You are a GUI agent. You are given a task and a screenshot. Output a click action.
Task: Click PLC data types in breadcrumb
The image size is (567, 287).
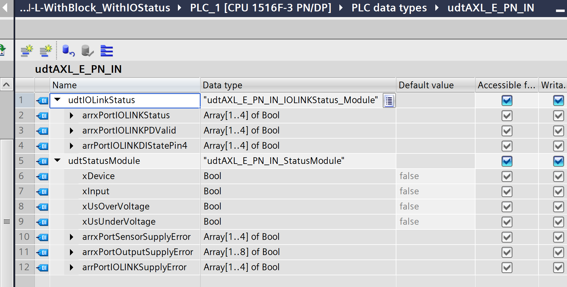tap(389, 8)
